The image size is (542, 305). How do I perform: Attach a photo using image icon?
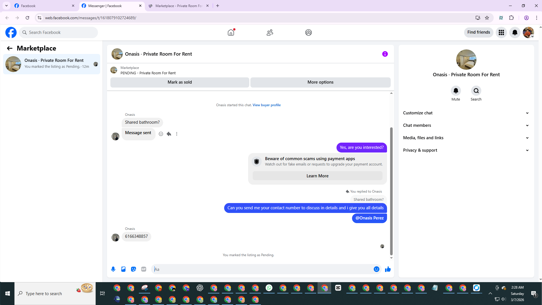[123, 269]
